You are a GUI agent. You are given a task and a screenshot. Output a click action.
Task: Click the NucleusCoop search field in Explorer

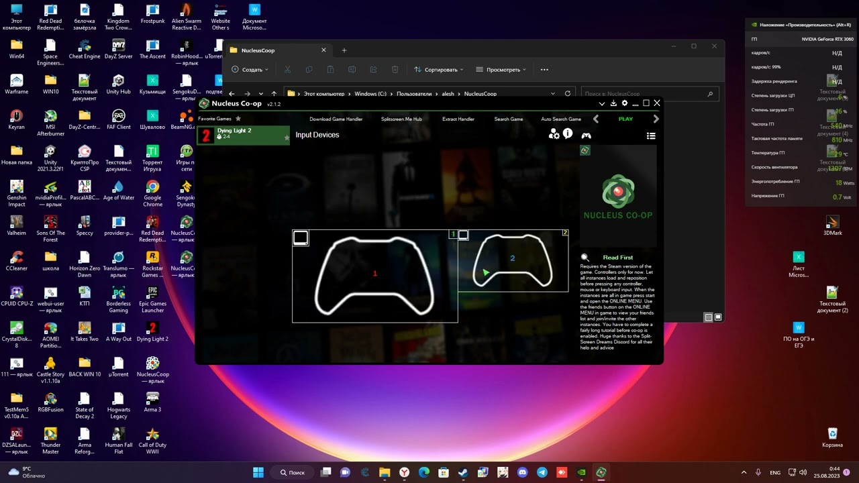650,94
